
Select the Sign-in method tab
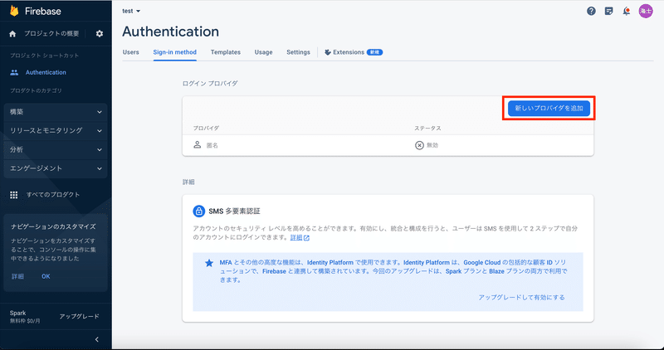[175, 52]
